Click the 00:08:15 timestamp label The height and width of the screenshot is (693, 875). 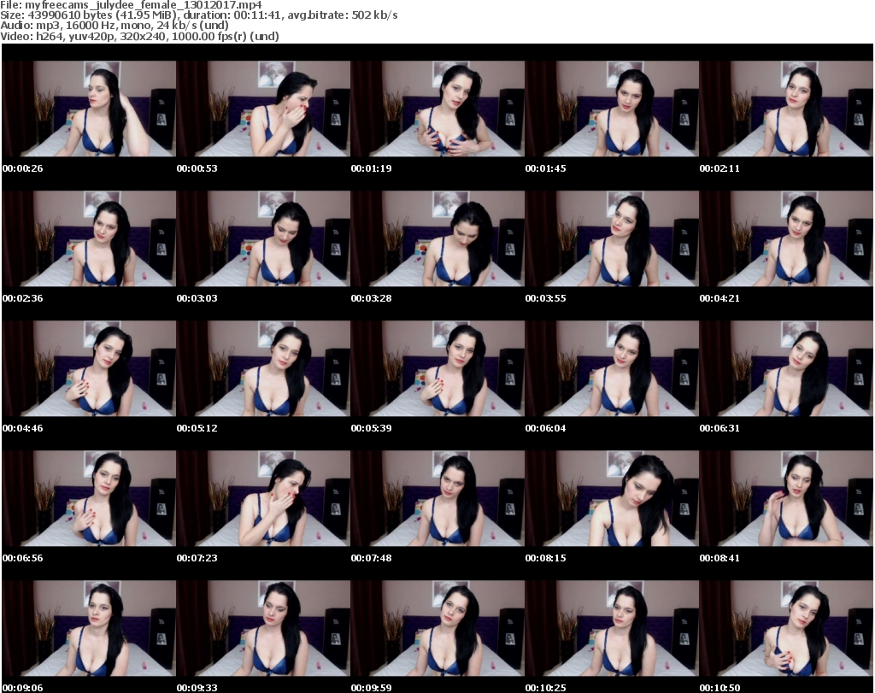(545, 558)
